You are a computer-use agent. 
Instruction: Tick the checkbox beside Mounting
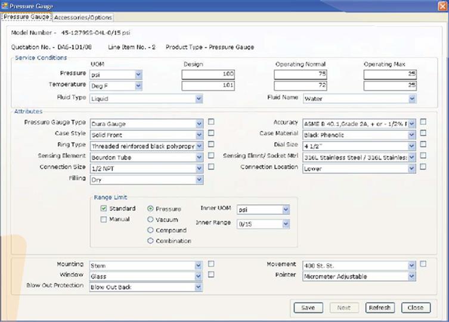click(211, 264)
